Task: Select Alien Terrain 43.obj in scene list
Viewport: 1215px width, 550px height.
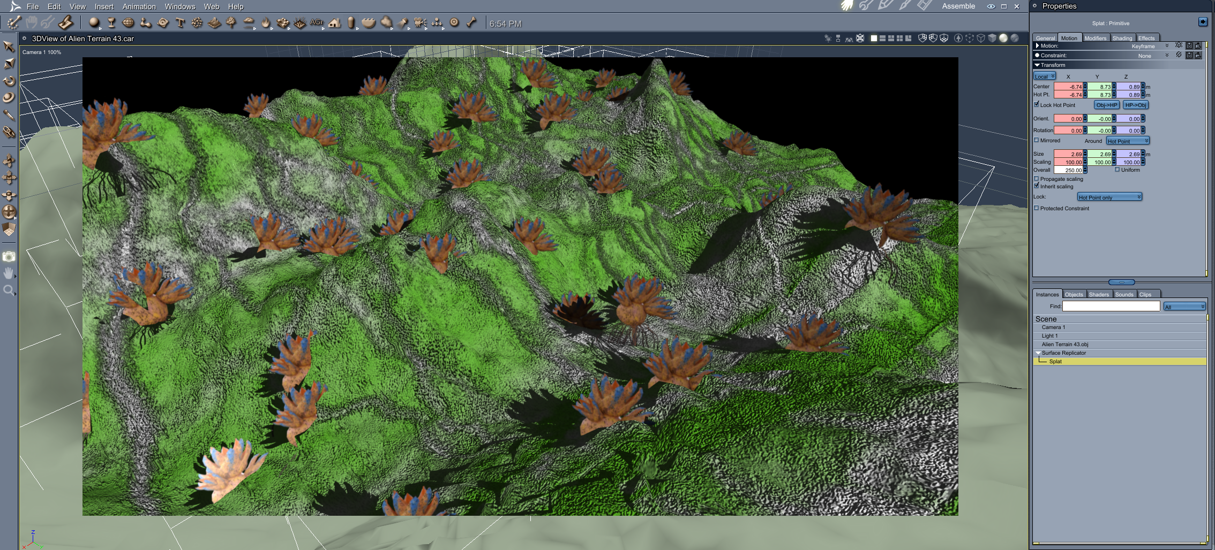Action: click(x=1120, y=344)
